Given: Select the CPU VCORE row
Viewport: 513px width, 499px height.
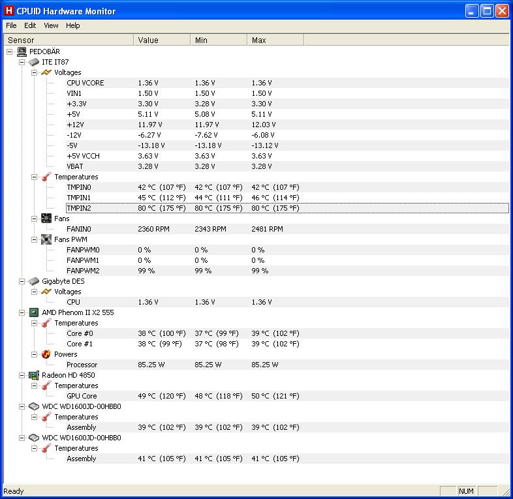Looking at the screenshot, I should pyautogui.click(x=287, y=83).
